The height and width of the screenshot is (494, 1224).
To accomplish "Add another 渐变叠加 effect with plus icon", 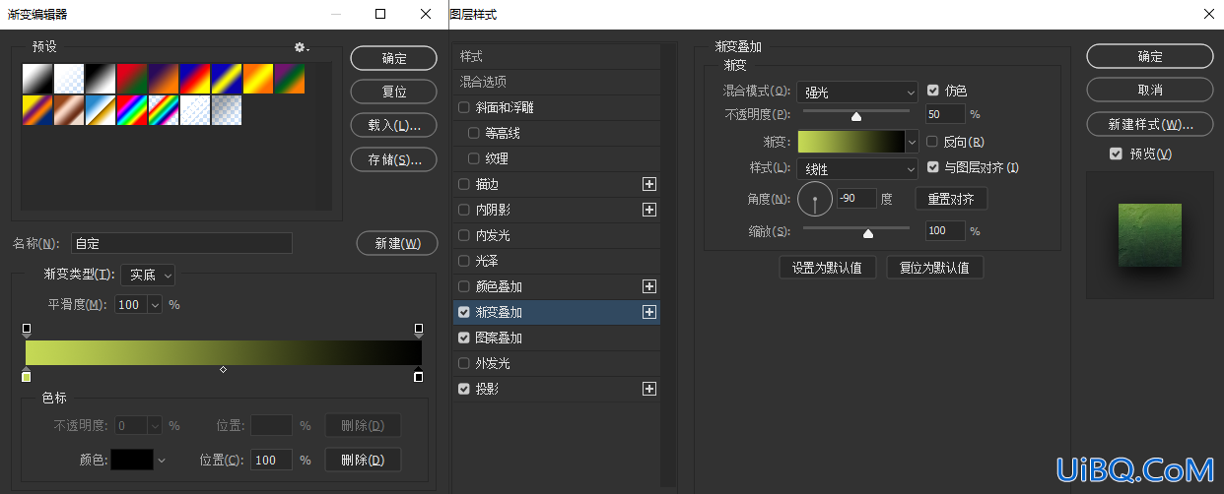I will [x=649, y=312].
